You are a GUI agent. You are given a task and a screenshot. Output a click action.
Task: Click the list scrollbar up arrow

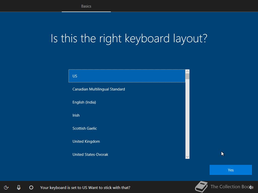pyautogui.click(x=187, y=71)
